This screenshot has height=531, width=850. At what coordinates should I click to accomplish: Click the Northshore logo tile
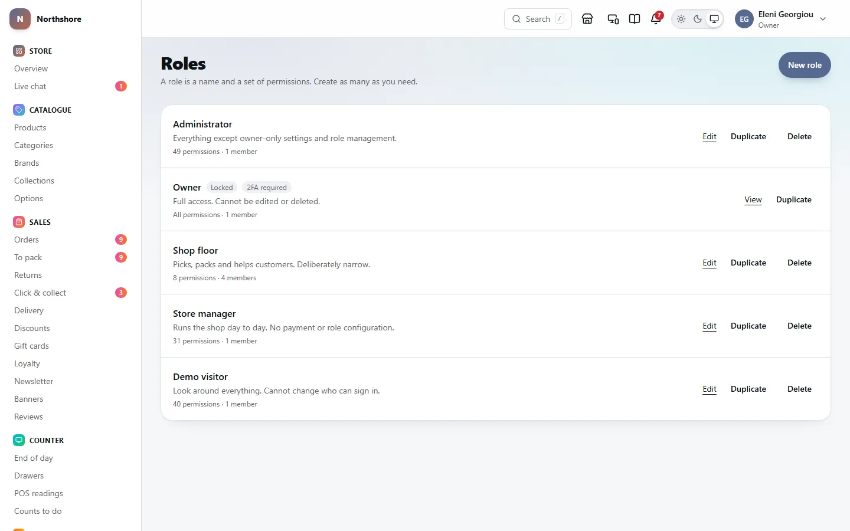pyautogui.click(x=20, y=19)
